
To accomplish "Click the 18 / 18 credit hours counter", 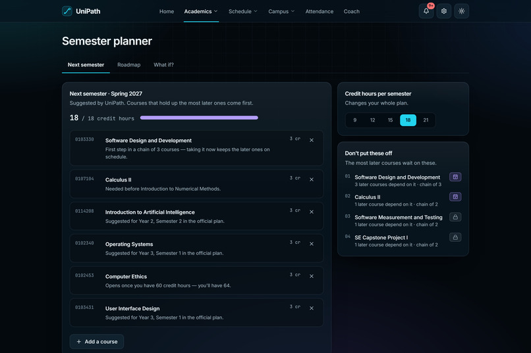I will point(101,118).
